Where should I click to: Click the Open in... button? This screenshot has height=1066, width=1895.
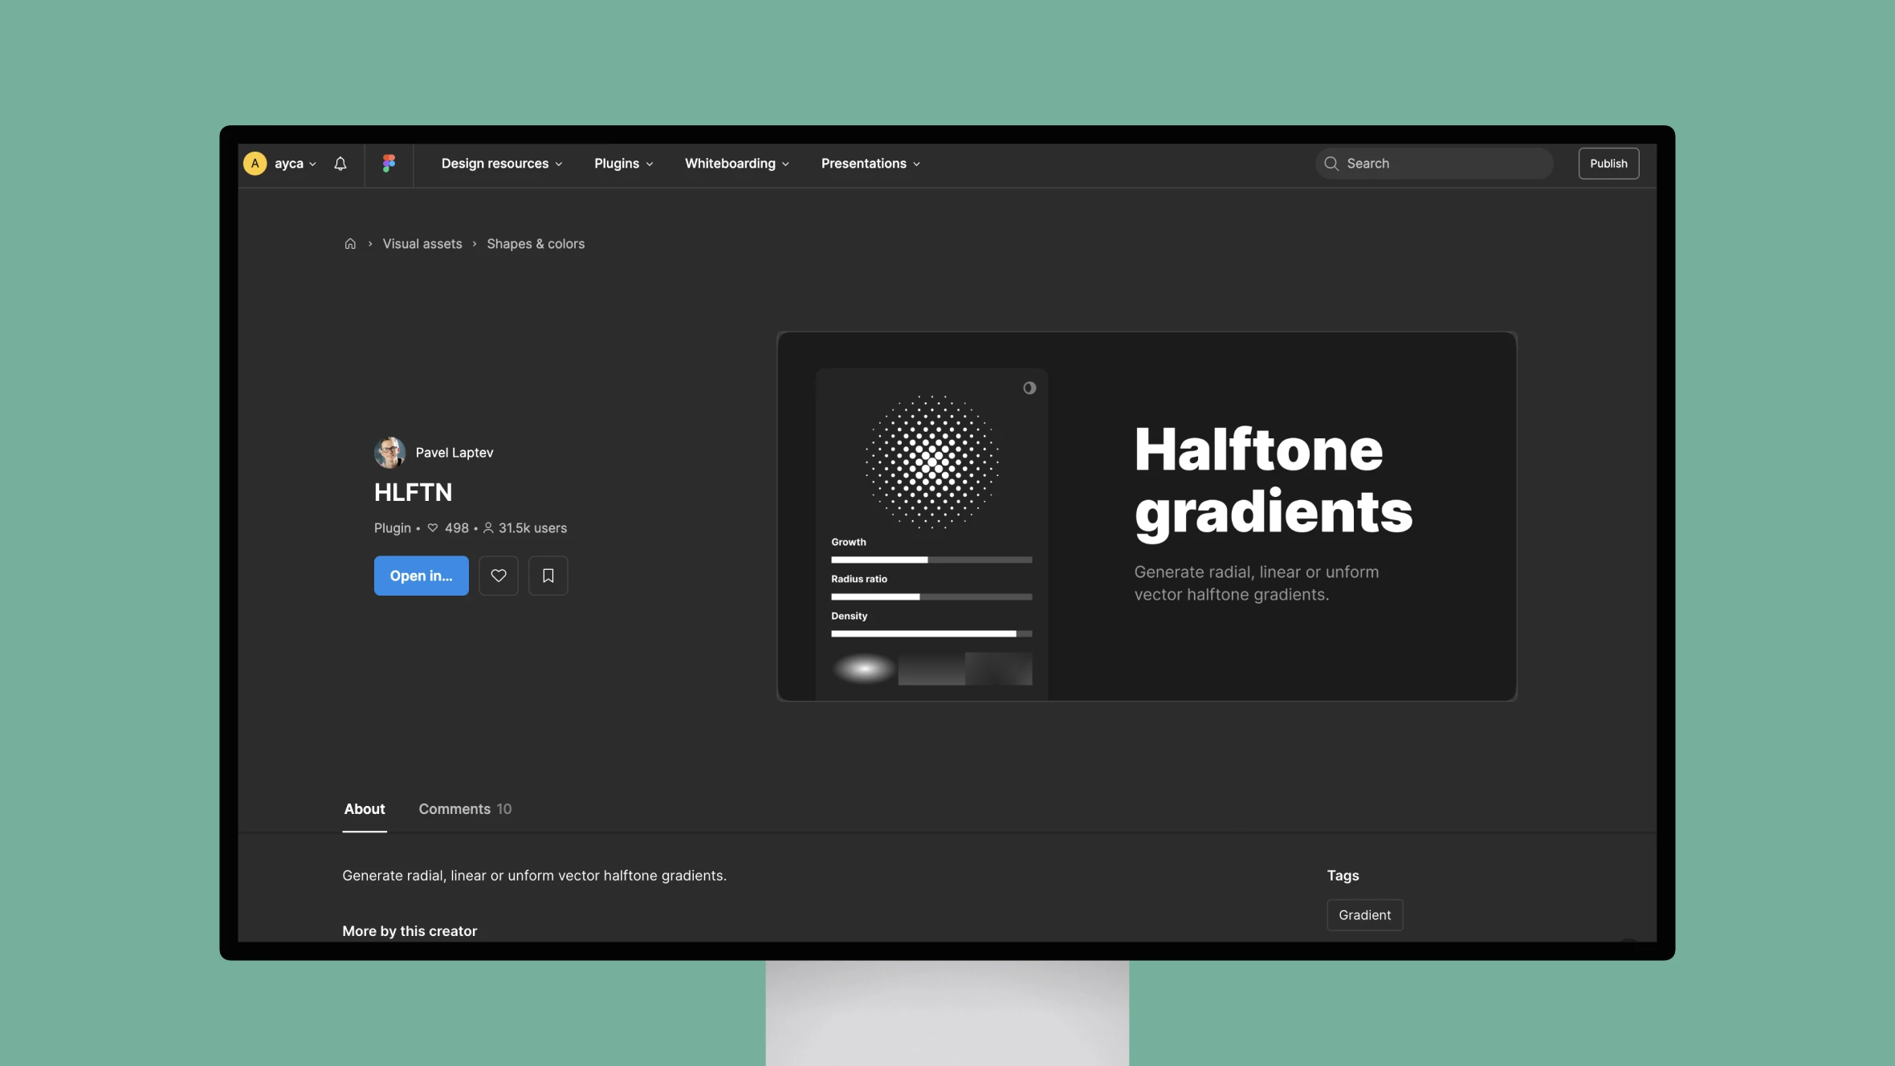[x=421, y=576]
